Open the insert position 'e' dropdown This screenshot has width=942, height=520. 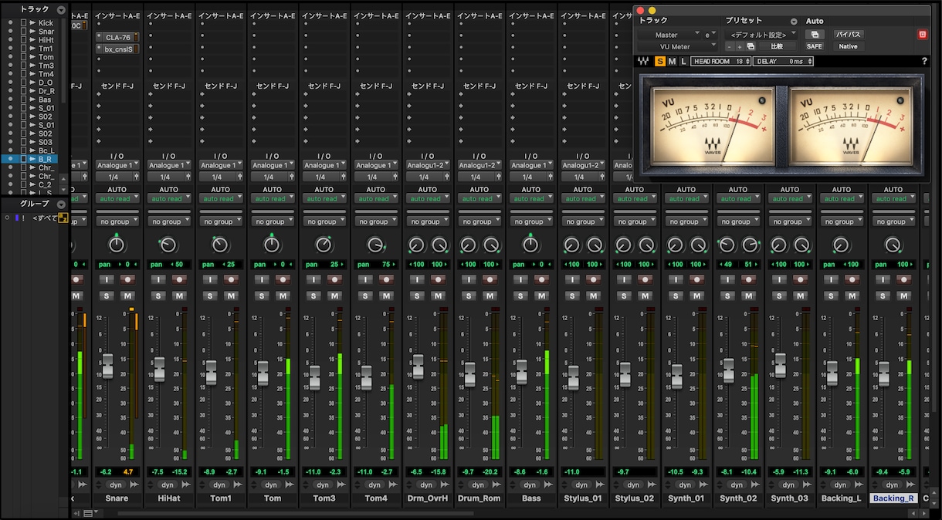[709, 35]
